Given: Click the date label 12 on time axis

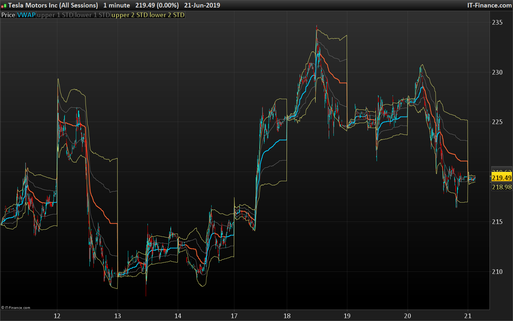Looking at the screenshot, I should [57, 316].
